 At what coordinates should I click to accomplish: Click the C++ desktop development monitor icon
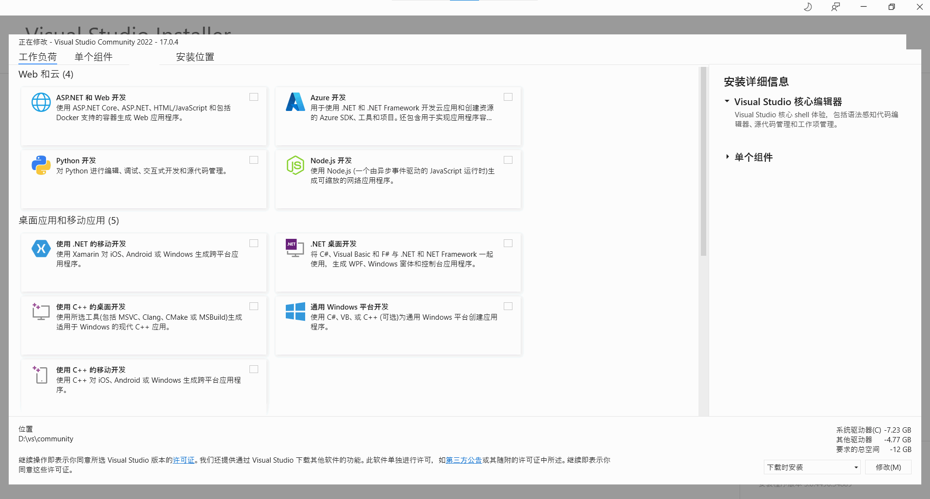(x=41, y=312)
